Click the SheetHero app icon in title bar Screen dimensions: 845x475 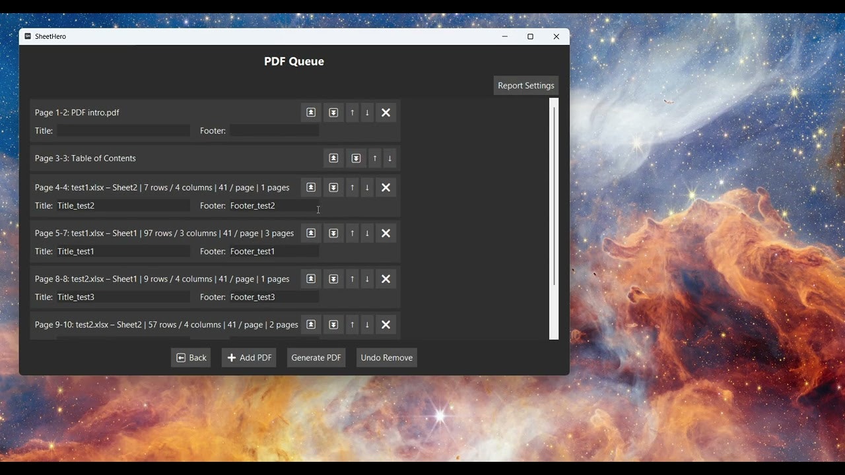tap(28, 36)
